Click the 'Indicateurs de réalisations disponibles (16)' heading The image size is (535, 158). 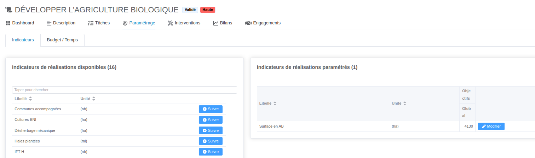(64, 67)
